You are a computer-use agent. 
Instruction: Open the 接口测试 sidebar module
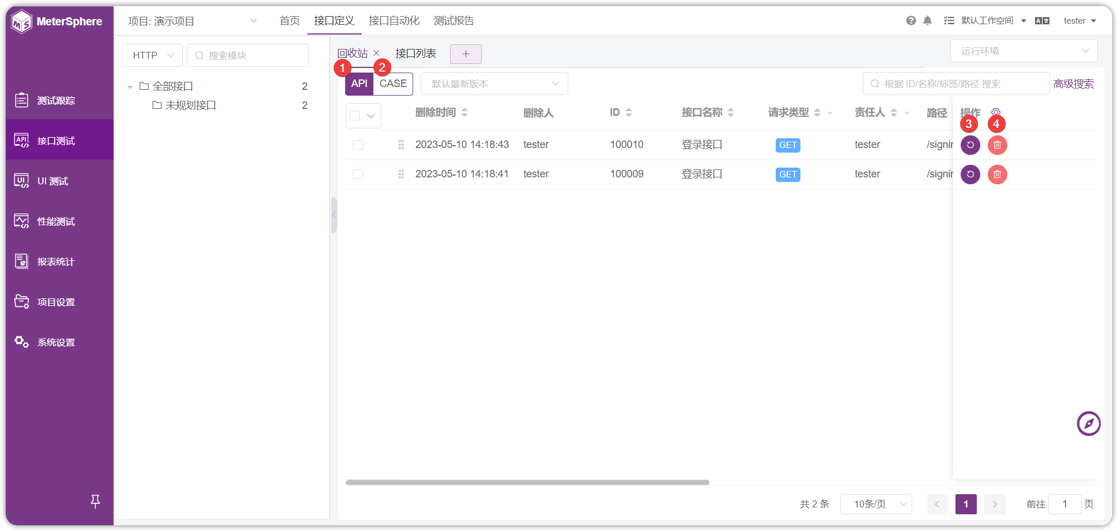coord(59,141)
